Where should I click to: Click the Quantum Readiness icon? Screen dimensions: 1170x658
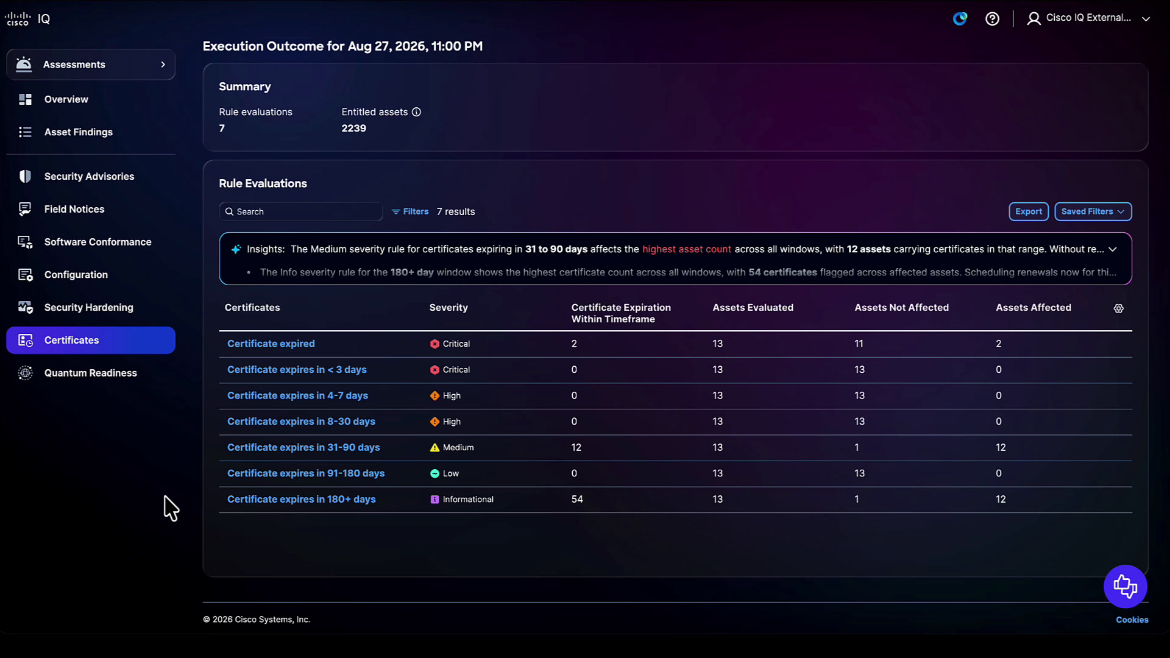click(25, 373)
